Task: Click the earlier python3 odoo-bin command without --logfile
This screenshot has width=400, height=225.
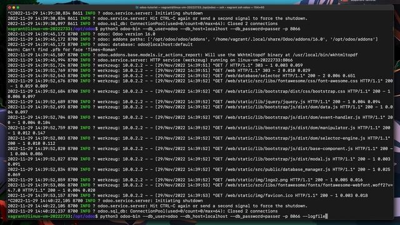Action: [200, 29]
